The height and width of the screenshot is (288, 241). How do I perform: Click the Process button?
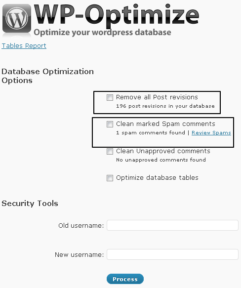[x=125, y=279]
